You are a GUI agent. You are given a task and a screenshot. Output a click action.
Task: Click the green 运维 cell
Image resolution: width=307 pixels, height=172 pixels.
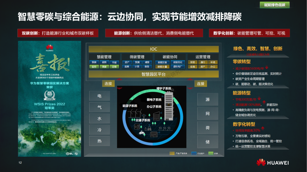click(x=114, y=67)
